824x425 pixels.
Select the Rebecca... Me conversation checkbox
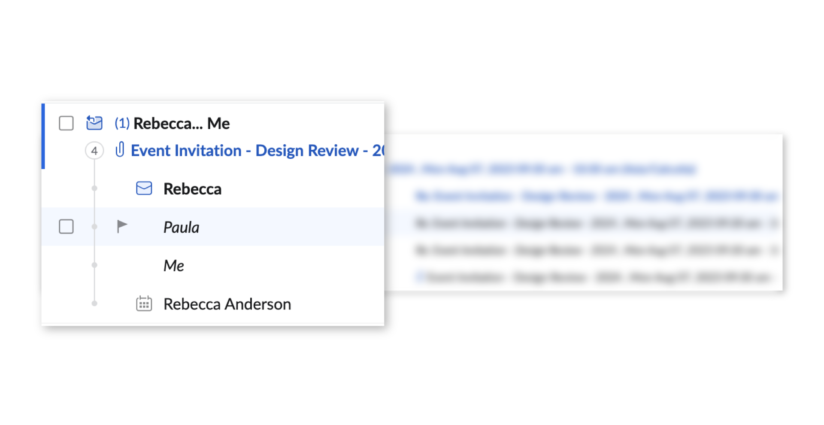pyautogui.click(x=66, y=123)
